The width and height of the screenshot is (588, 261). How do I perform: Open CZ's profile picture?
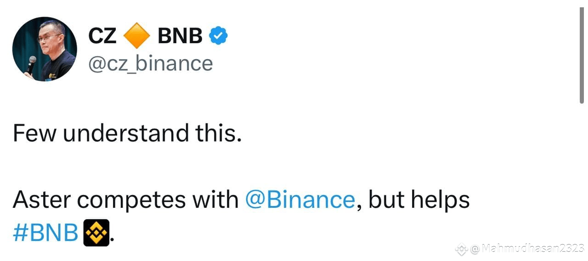[44, 50]
